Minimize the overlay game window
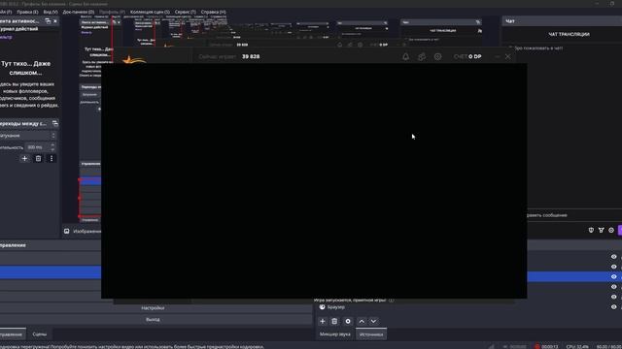 (x=497, y=56)
